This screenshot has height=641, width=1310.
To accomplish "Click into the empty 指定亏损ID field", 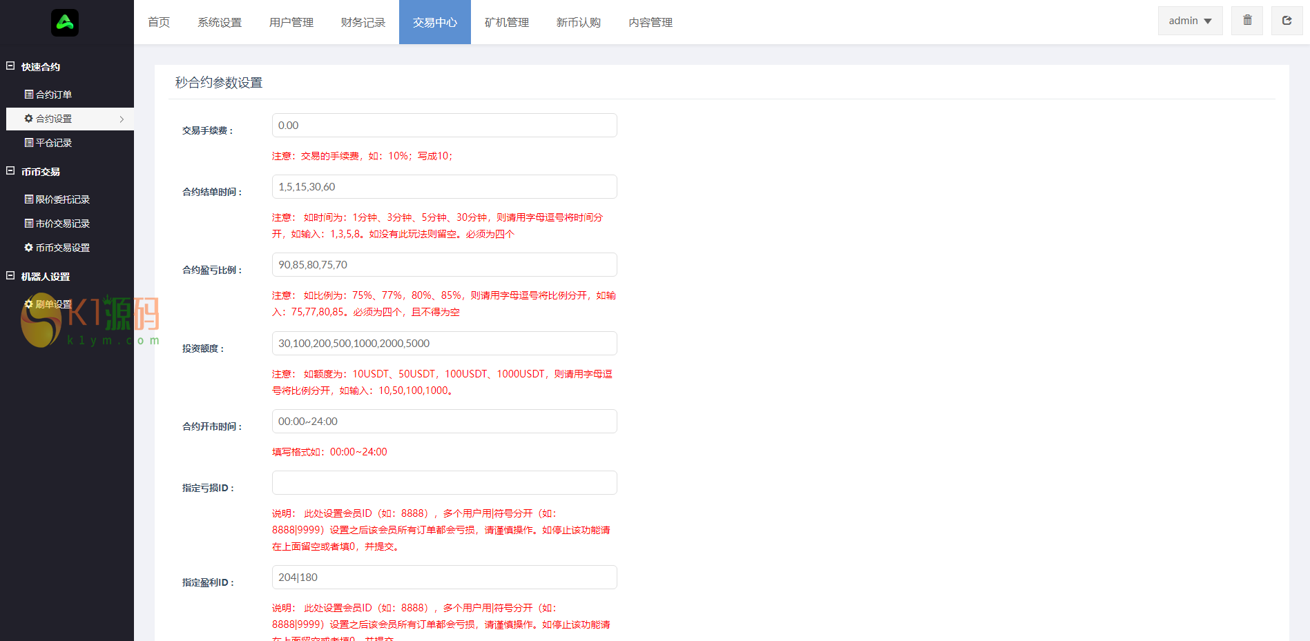I will coord(444,483).
